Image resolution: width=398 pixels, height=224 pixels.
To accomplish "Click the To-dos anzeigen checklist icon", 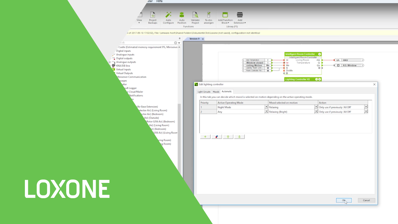I will point(209,15).
